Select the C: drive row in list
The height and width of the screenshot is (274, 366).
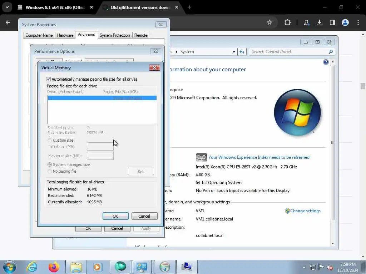[x=102, y=98]
